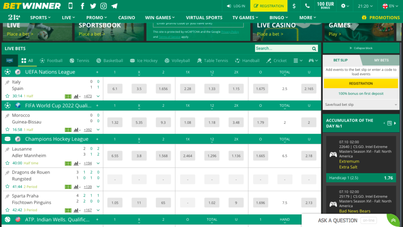Open the Twitter icon link
Image resolution: width=403 pixels, height=227 pixels.
click(93, 6)
